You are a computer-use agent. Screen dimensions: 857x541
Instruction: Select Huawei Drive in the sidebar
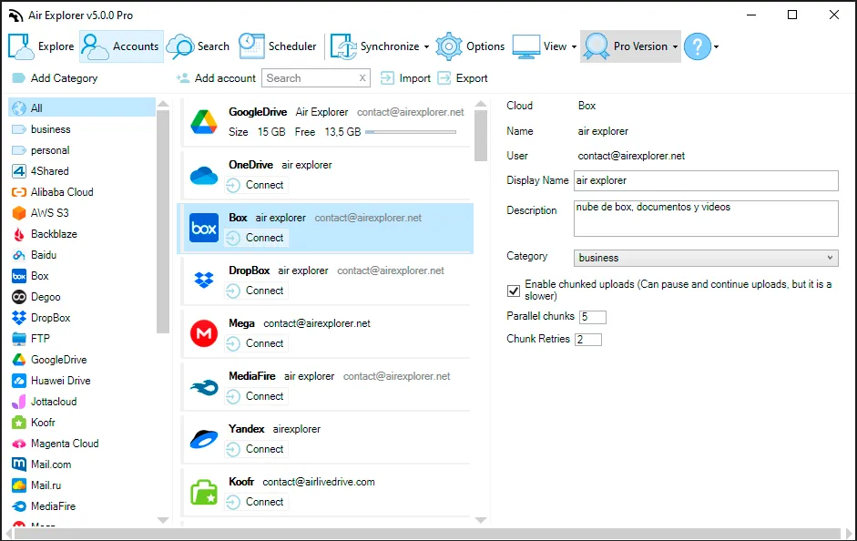coord(82,381)
